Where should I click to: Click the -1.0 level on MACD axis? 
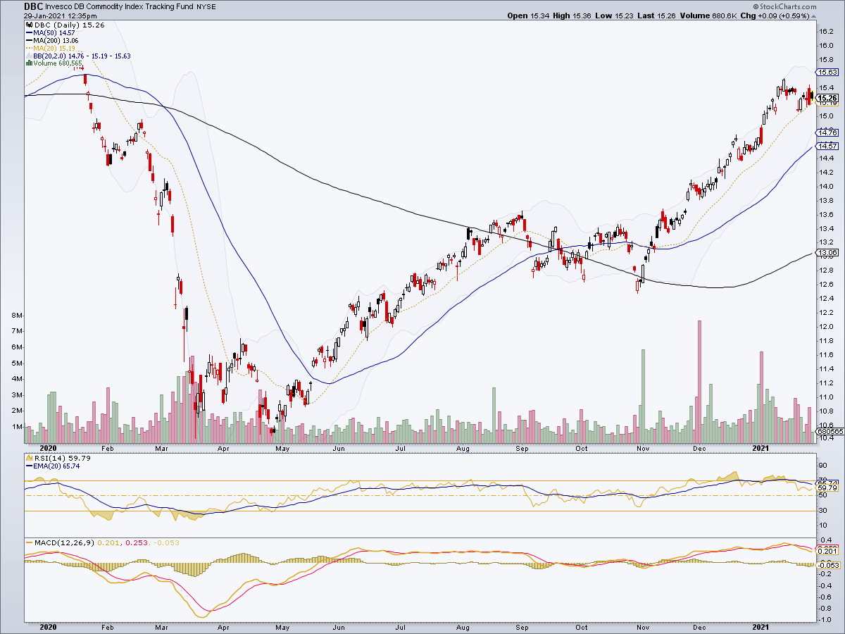825,620
